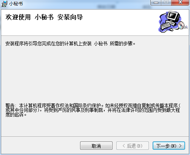Viewport: 190px width, 155px height.
Task: Click the mouse in the banner graphic
Action: (171, 29)
